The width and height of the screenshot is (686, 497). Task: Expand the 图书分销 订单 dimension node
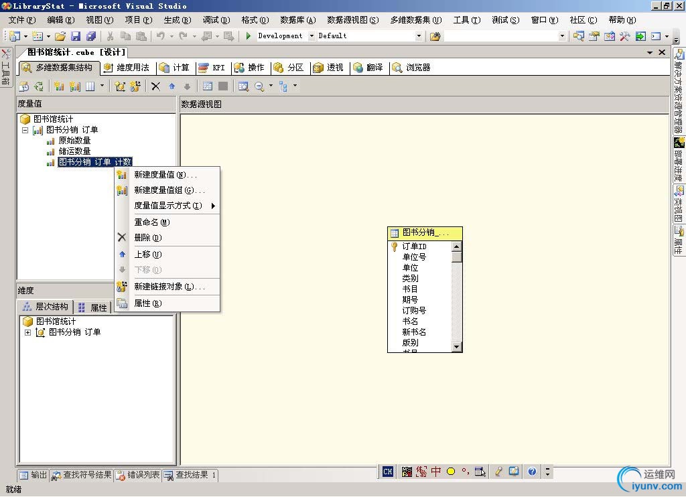[x=27, y=332]
